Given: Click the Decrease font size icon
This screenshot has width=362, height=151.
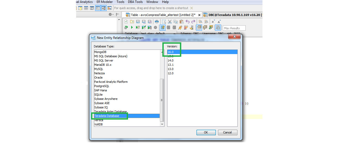Looking at the screenshot, I should tap(213, 22).
